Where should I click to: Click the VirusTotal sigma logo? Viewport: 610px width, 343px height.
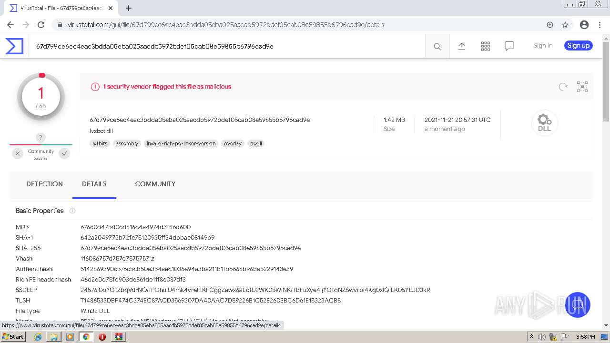point(14,46)
